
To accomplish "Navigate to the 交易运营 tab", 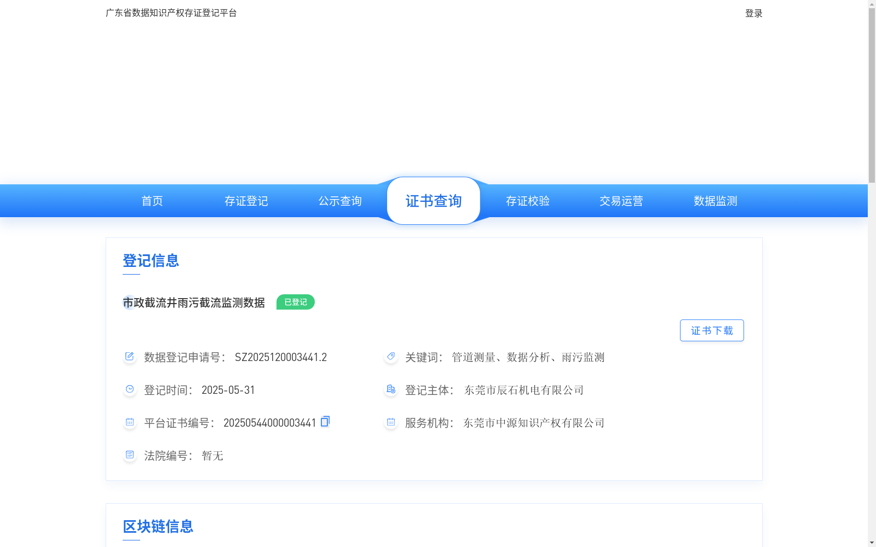I will click(x=621, y=201).
